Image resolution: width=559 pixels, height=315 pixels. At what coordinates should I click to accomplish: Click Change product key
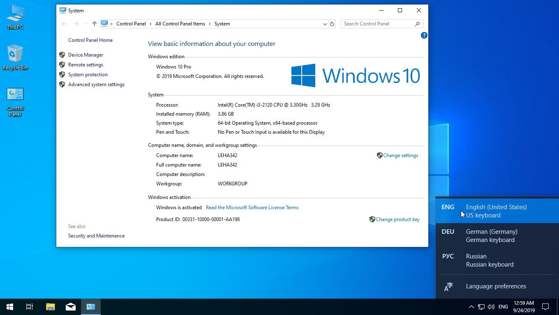(397, 219)
